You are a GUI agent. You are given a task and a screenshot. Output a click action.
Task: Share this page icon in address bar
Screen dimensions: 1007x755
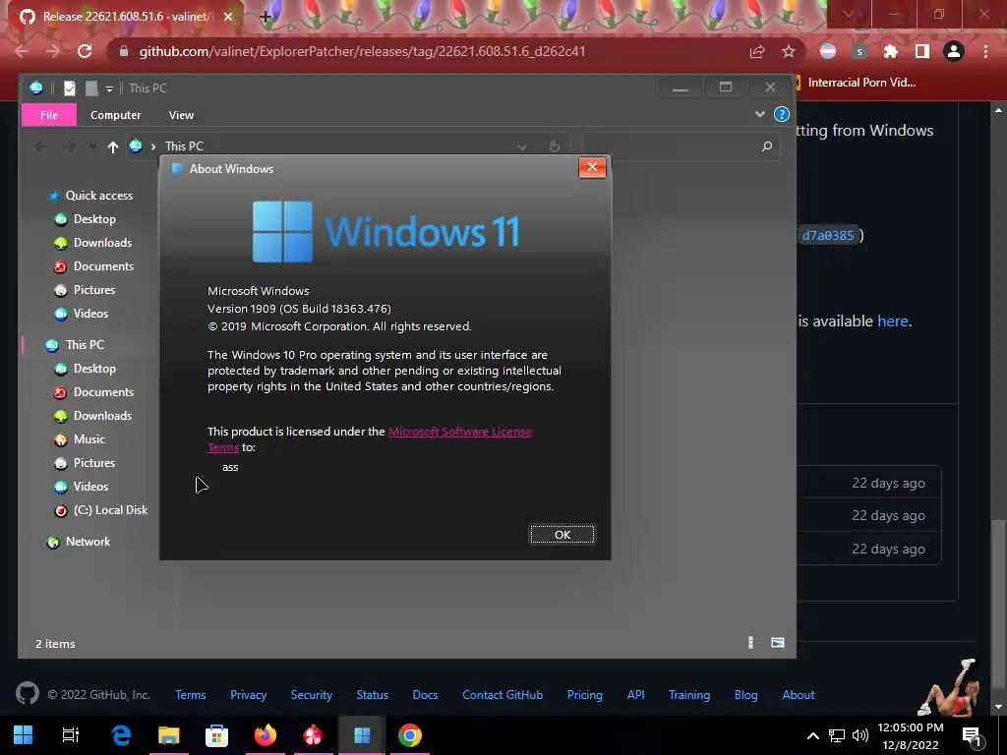[757, 51]
